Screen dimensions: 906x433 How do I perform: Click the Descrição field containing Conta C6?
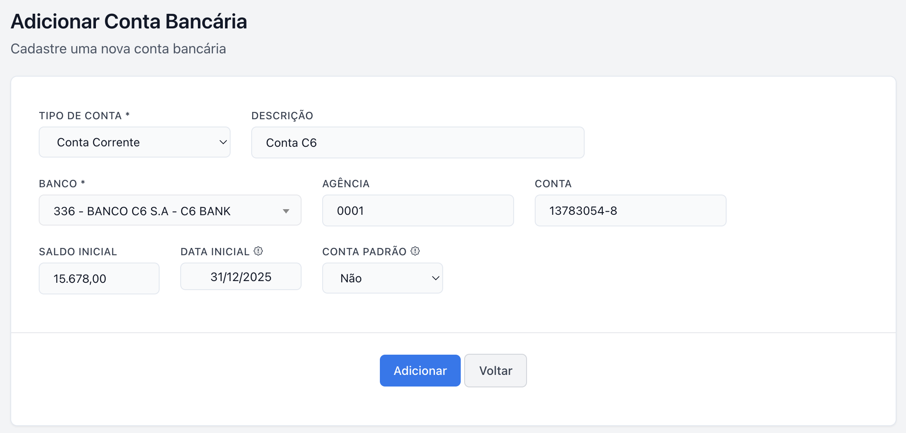(x=417, y=142)
